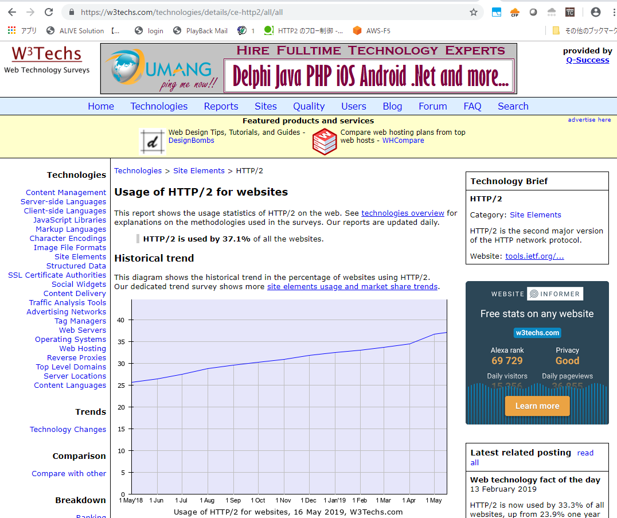Follow the advertise here link

589,120
